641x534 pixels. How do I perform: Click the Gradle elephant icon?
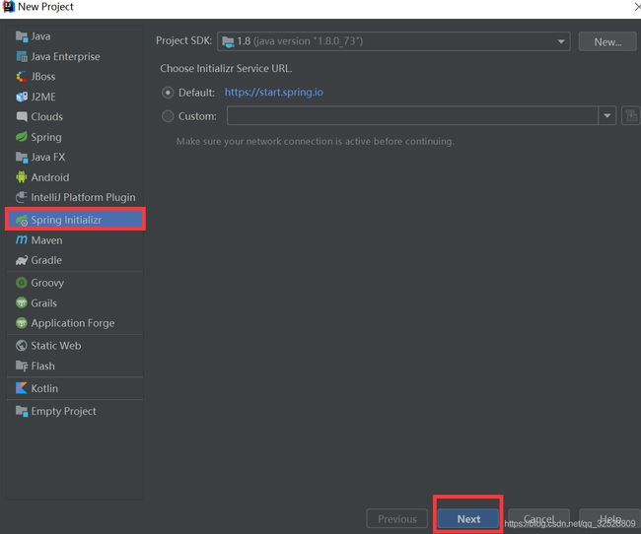point(22,260)
